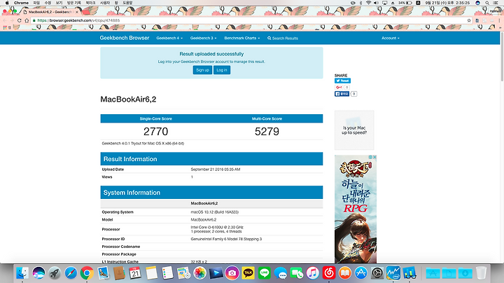Open Google Chrome in the dock
The width and height of the screenshot is (504, 283).
(87, 273)
